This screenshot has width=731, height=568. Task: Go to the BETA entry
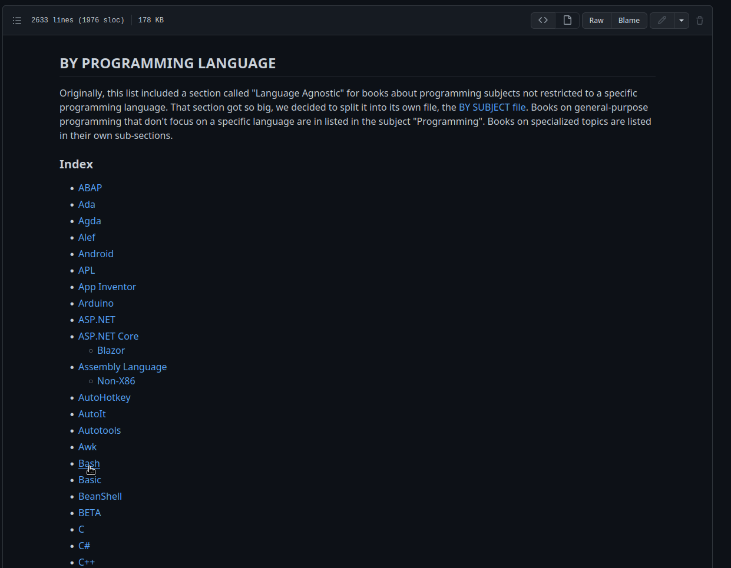[90, 513]
